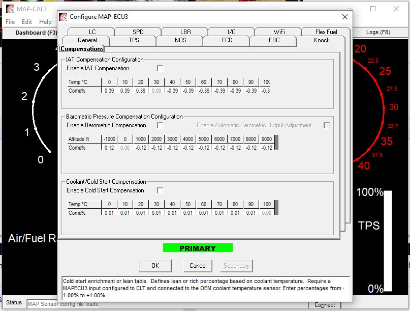Close the MAP-CAL3 main window

click(396, 9)
